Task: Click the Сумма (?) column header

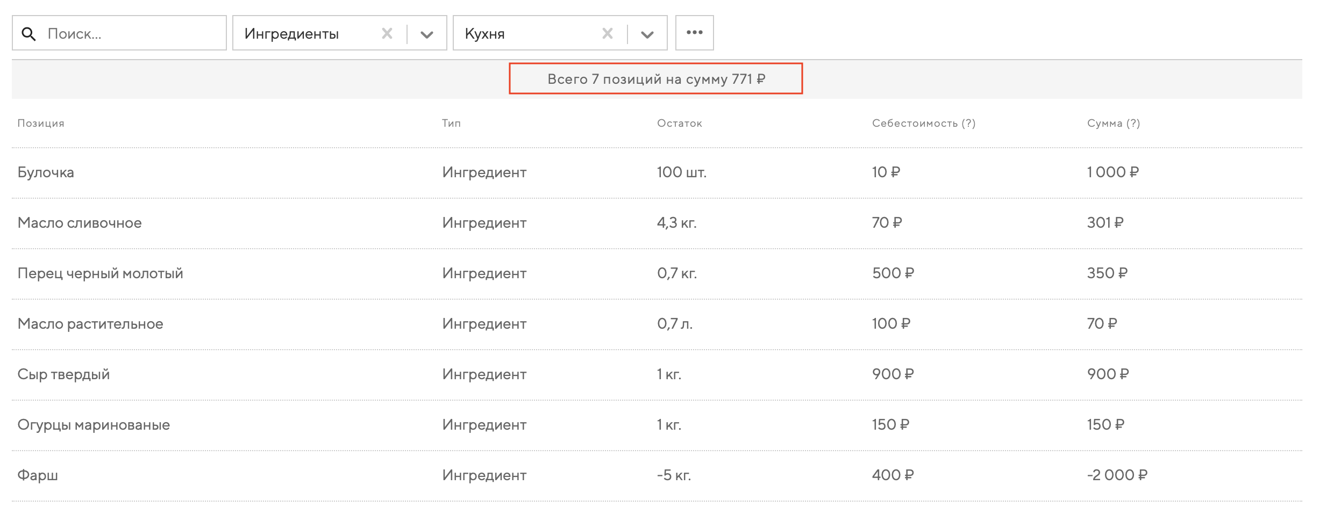Action: tap(1113, 124)
